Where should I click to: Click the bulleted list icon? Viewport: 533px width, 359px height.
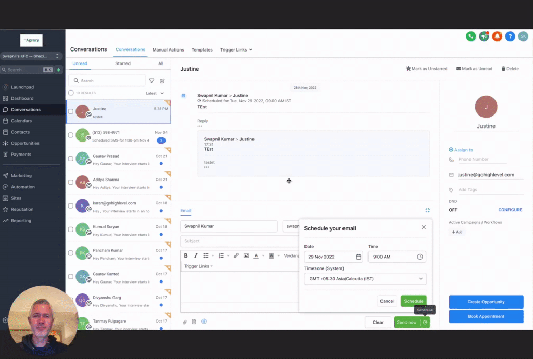[x=206, y=256]
